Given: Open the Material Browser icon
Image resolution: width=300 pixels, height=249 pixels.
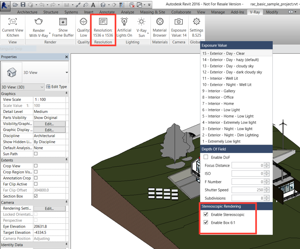Looking at the screenshot, I should [160, 21].
